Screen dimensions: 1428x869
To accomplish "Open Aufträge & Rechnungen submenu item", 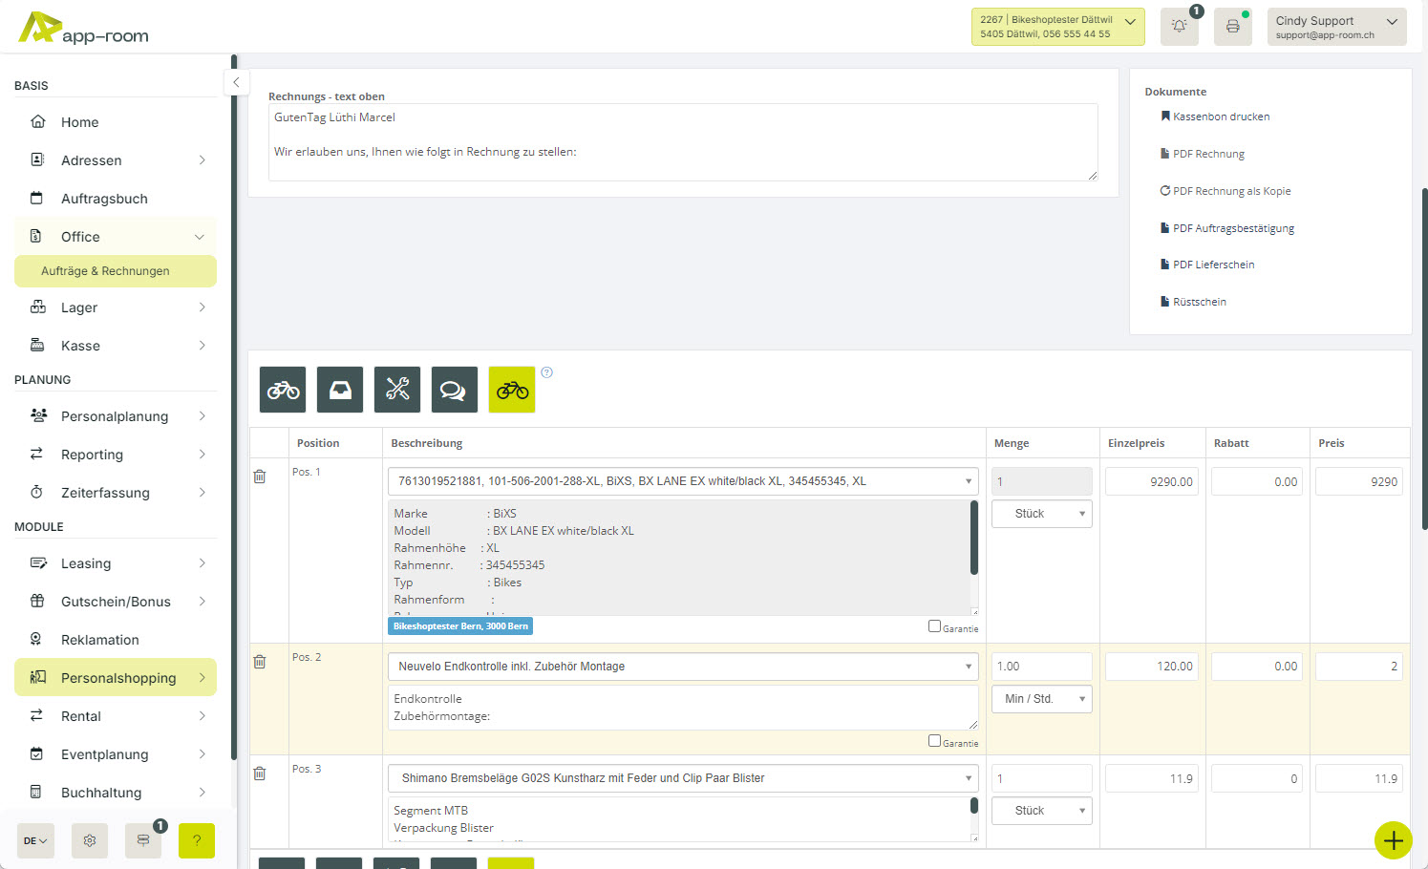I will [105, 271].
